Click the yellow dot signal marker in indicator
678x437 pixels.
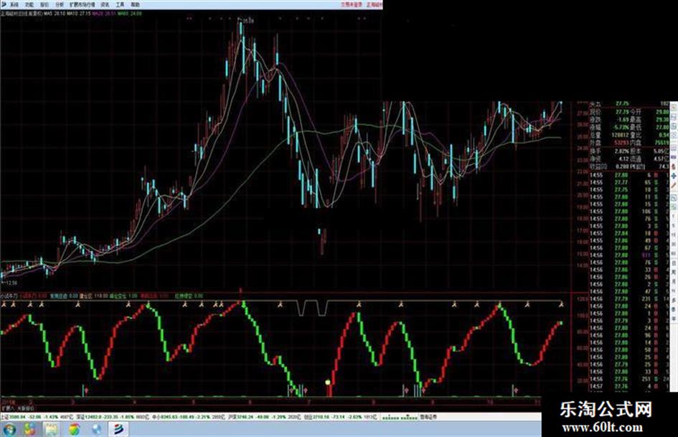328,382
